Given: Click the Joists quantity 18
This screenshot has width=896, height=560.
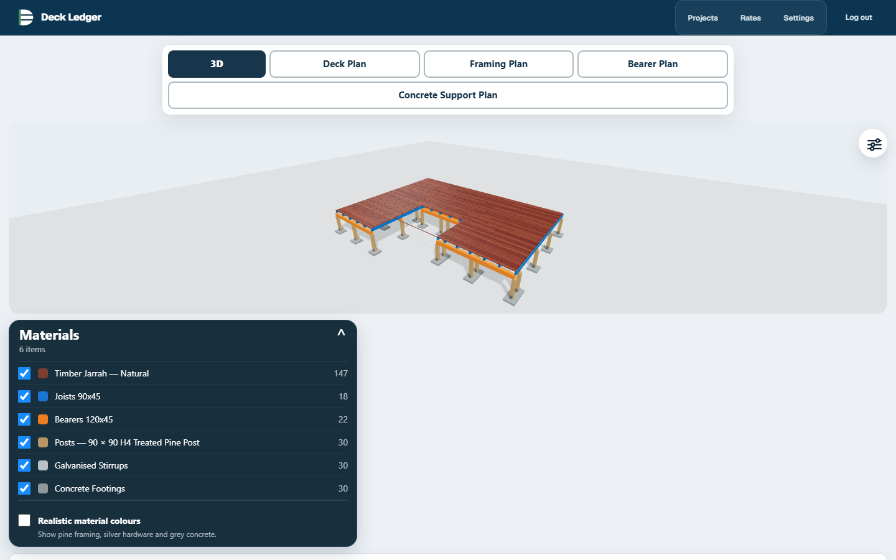Looking at the screenshot, I should (x=343, y=396).
